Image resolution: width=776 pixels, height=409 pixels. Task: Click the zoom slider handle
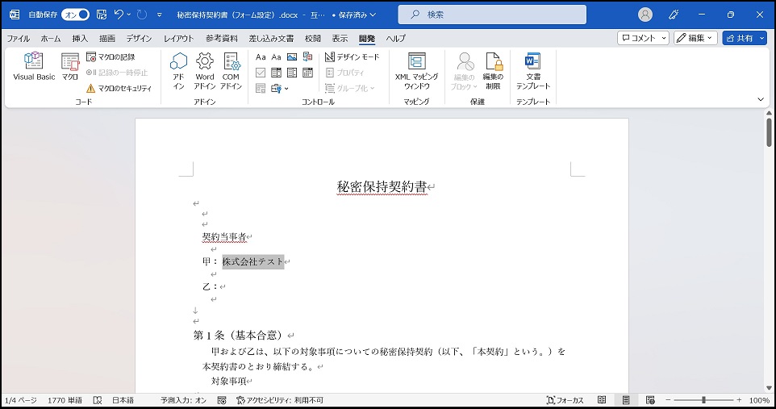[x=703, y=400]
